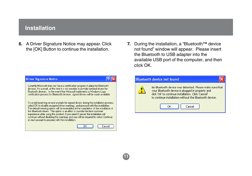Click text "To avoid receiving several prompts"
Screen dimensions: 252x176
pyautogui.click(x=46, y=103)
